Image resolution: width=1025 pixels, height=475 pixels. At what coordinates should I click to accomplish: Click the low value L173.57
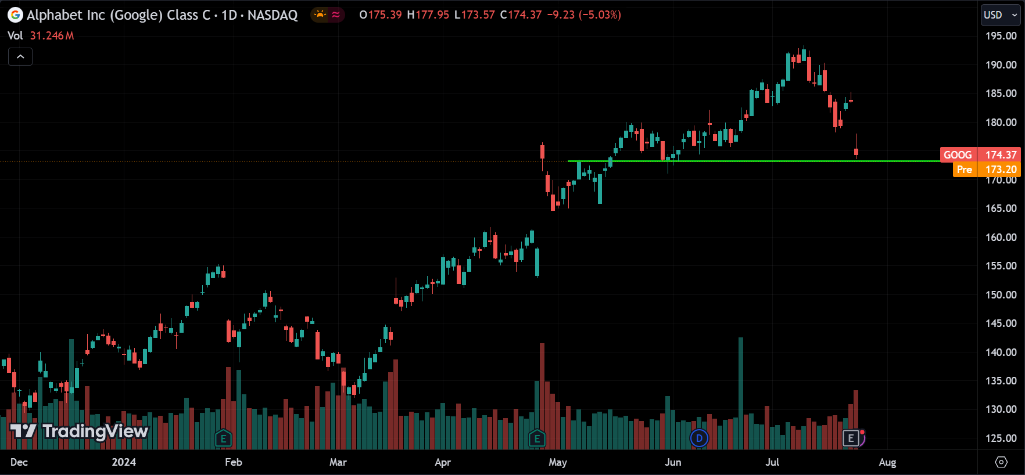(x=474, y=15)
